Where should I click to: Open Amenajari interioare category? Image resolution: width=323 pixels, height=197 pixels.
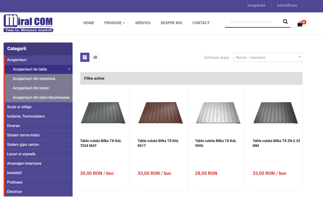click(39, 163)
